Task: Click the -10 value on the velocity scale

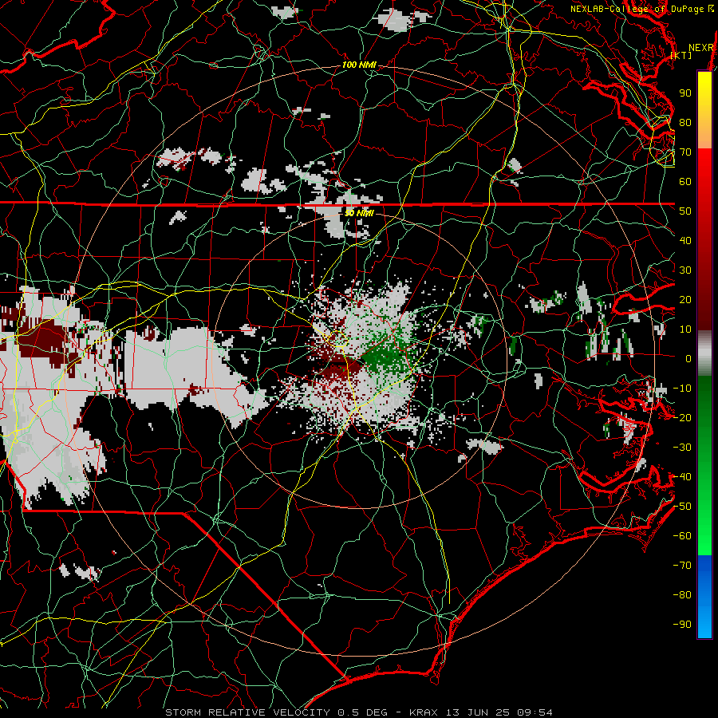Action: tap(682, 389)
